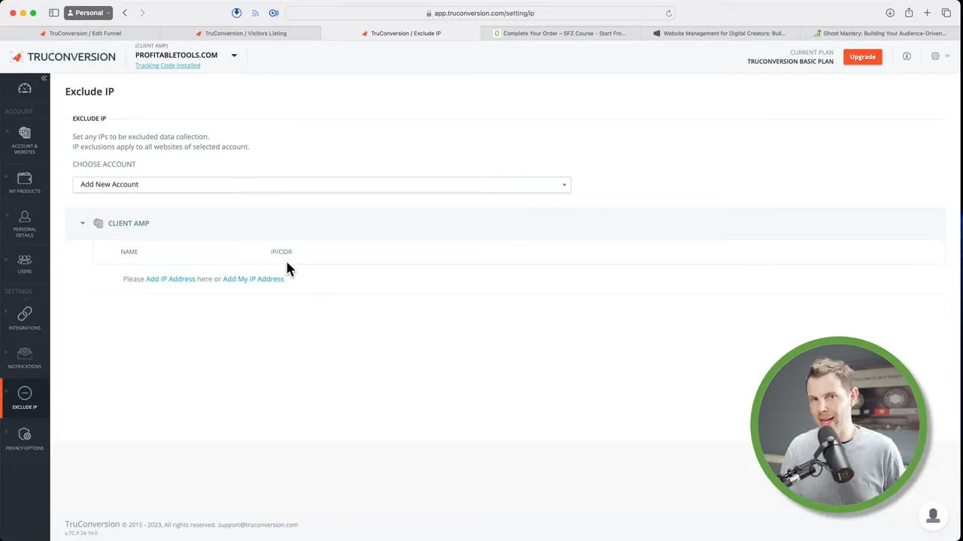This screenshot has height=541, width=963.
Task: Click the TRUCONVERSION BASIC PLAN text
Action: coord(790,62)
